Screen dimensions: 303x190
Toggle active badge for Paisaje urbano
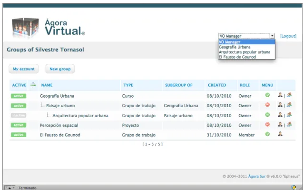(19, 106)
